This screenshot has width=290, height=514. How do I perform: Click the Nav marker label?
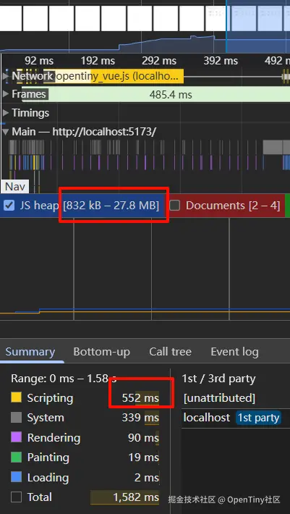[x=15, y=187]
